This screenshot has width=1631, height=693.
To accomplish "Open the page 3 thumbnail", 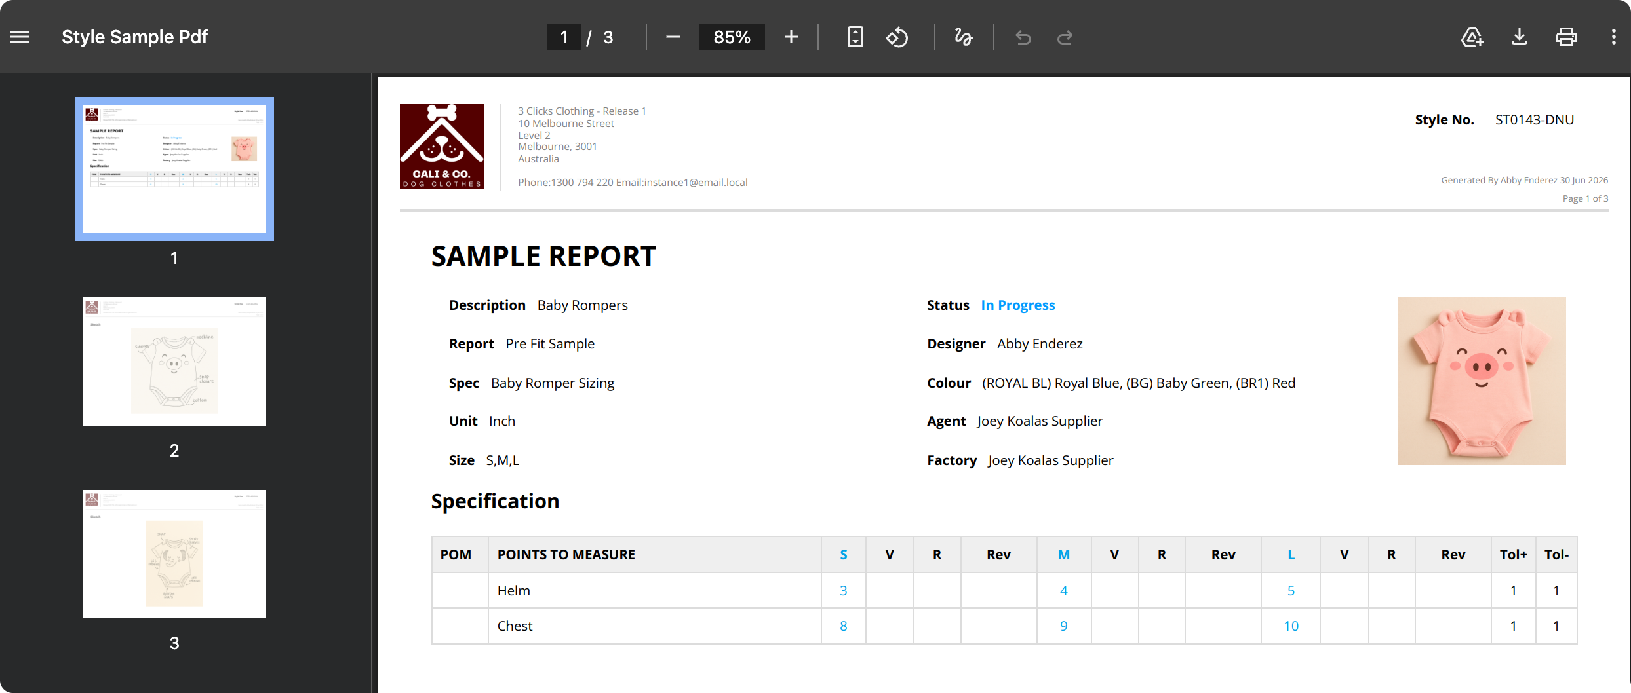I will pos(174,554).
